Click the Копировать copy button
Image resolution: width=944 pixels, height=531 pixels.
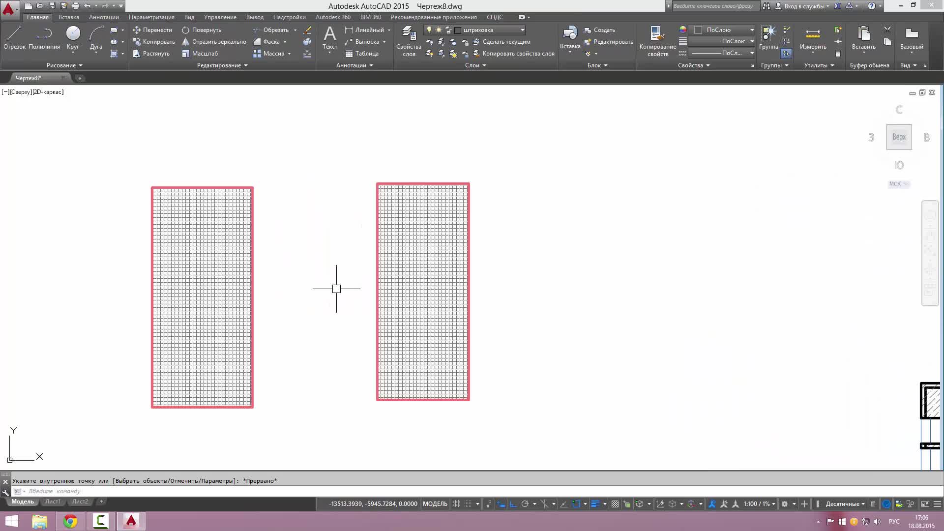point(154,42)
